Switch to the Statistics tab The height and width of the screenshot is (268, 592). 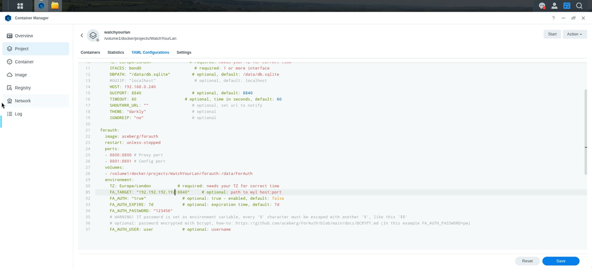click(x=116, y=53)
